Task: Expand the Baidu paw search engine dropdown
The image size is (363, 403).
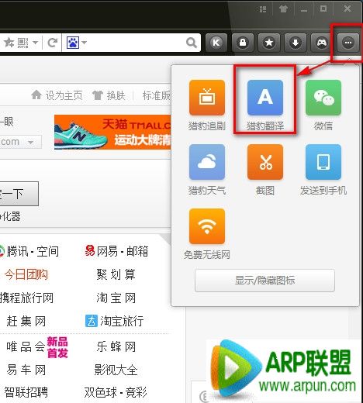Action: tap(85, 43)
